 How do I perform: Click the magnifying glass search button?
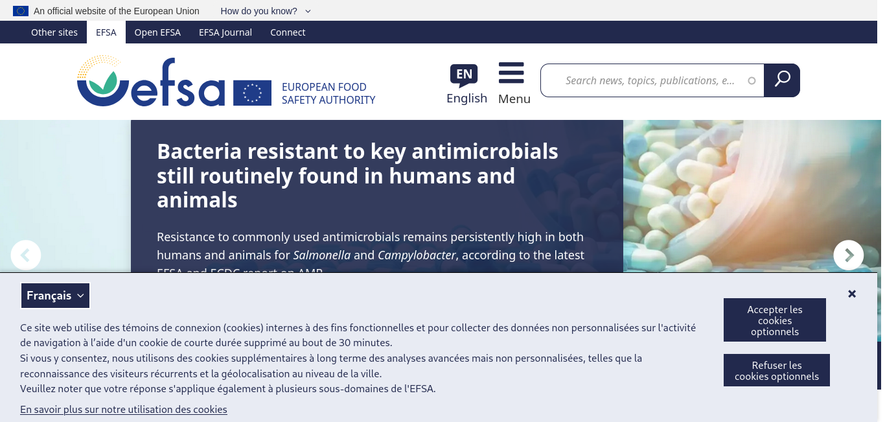point(782,80)
